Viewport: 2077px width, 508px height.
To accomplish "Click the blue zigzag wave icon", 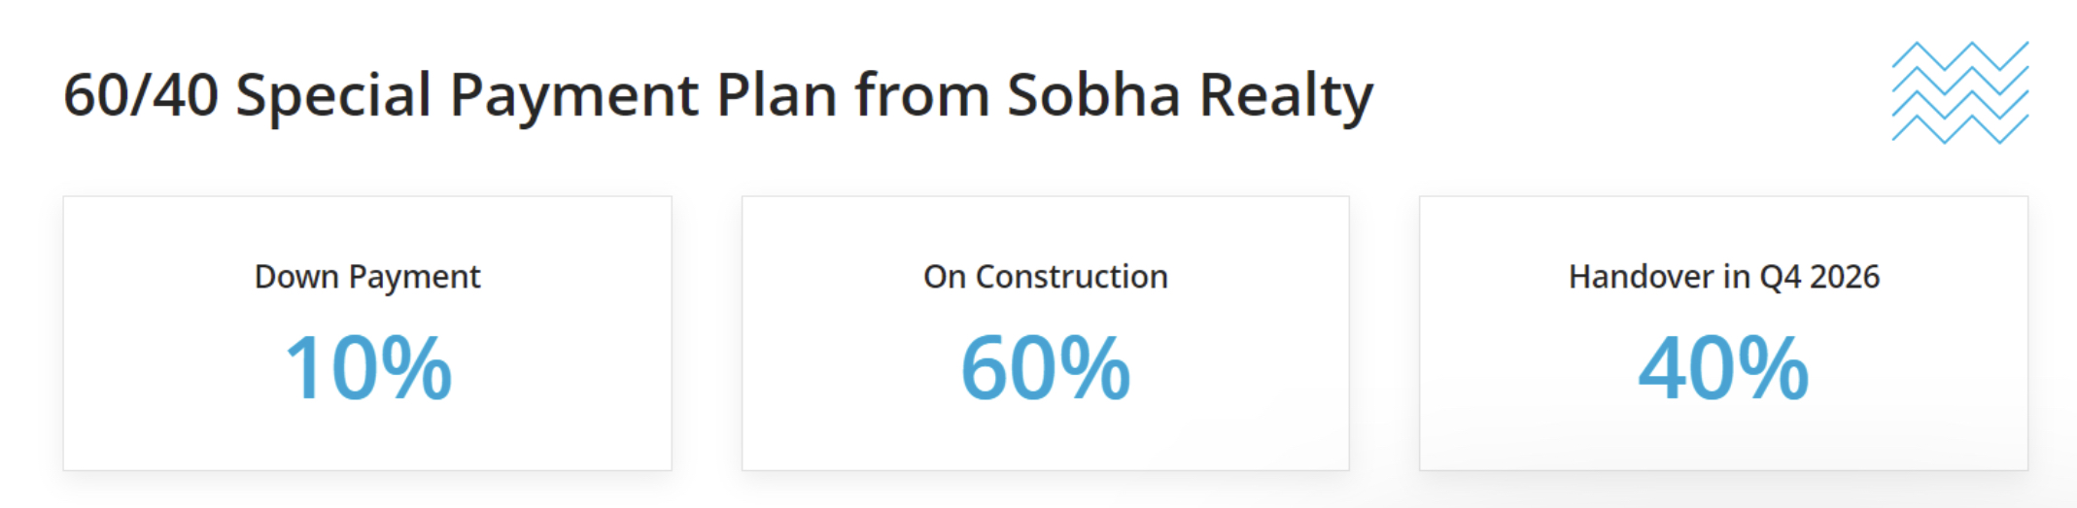I will [1959, 92].
